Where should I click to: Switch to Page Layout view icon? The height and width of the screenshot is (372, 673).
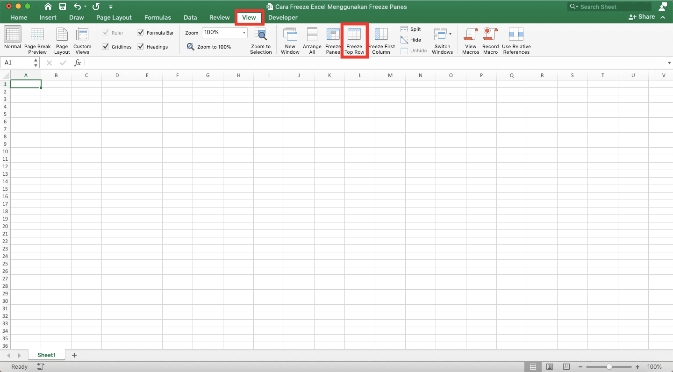point(62,35)
